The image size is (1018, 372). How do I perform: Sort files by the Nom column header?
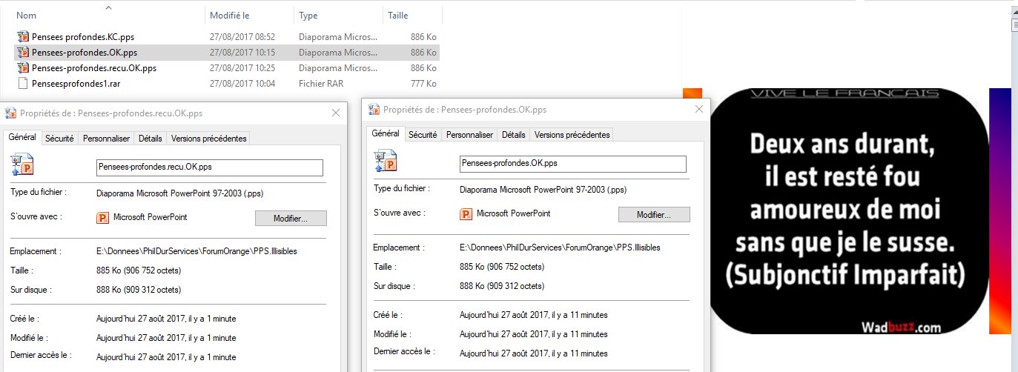[x=26, y=15]
